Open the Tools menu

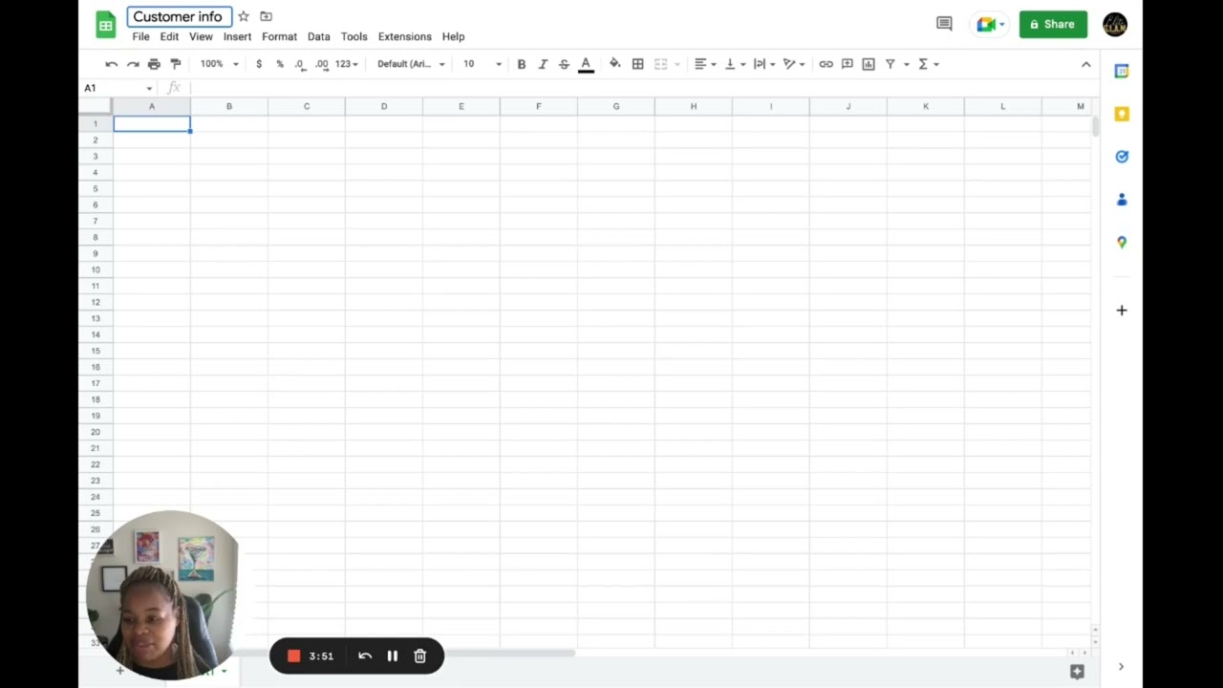point(354,36)
